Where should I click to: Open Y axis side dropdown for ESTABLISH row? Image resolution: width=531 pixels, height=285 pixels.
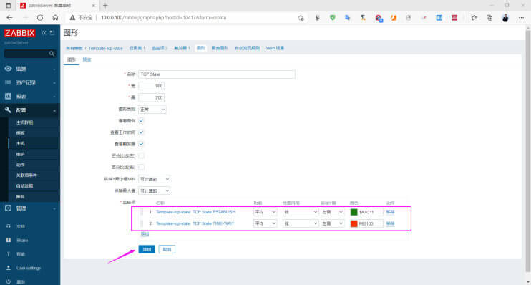pos(333,212)
